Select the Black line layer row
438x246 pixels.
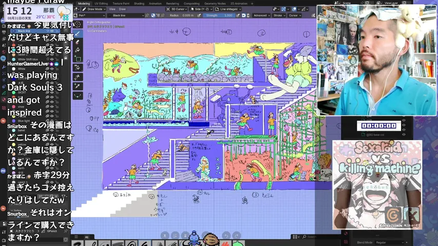click(x=35, y=31)
